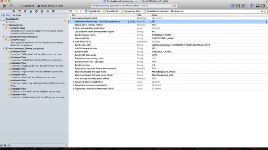Click the issue filter search field
Image resolution: width=268 pixels, height=150 pixels.
[37, 145]
